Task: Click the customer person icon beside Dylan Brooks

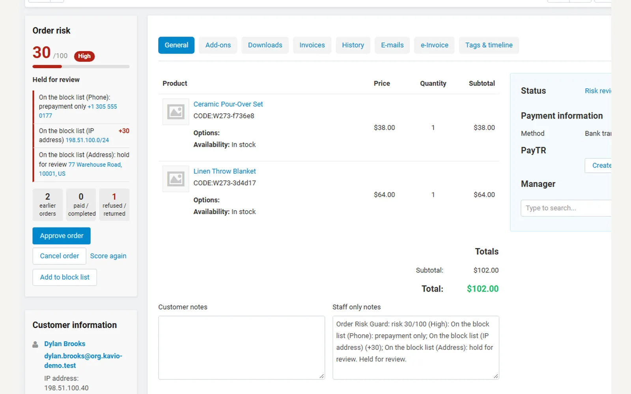Action: coord(35,344)
